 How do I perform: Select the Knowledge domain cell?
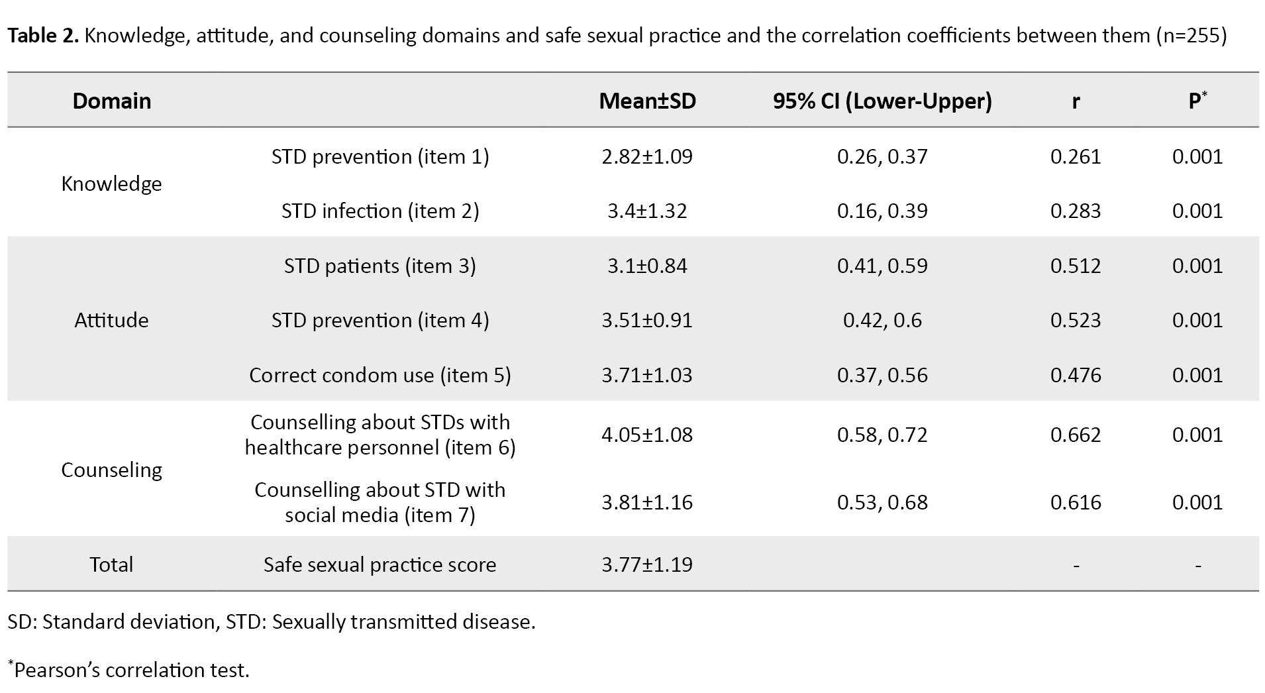(111, 184)
